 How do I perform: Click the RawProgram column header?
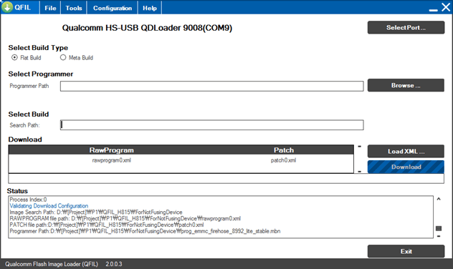coord(112,150)
